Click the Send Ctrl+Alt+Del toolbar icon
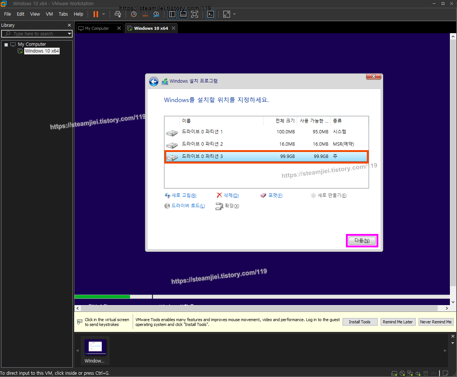The width and height of the screenshot is (457, 377). (118, 14)
